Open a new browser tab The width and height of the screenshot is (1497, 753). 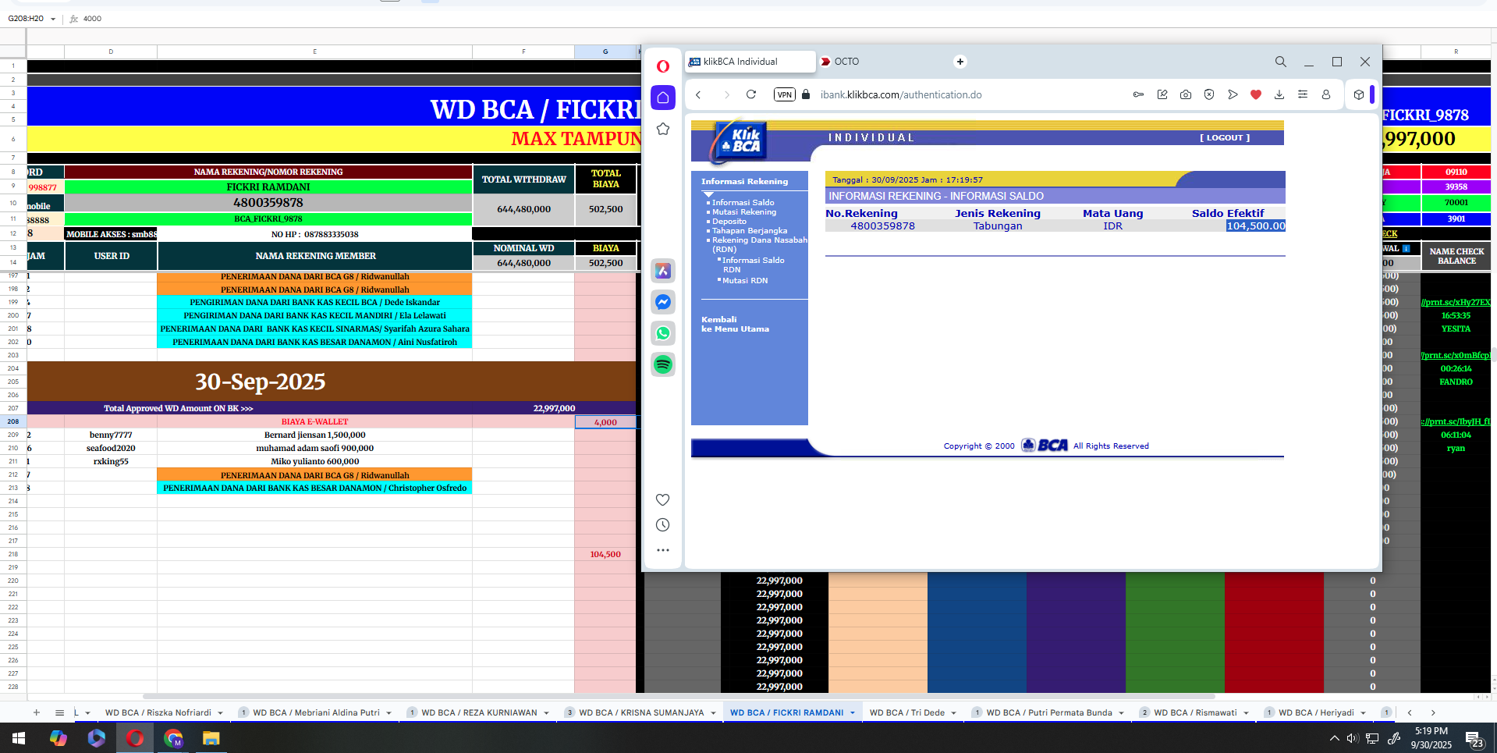click(960, 62)
